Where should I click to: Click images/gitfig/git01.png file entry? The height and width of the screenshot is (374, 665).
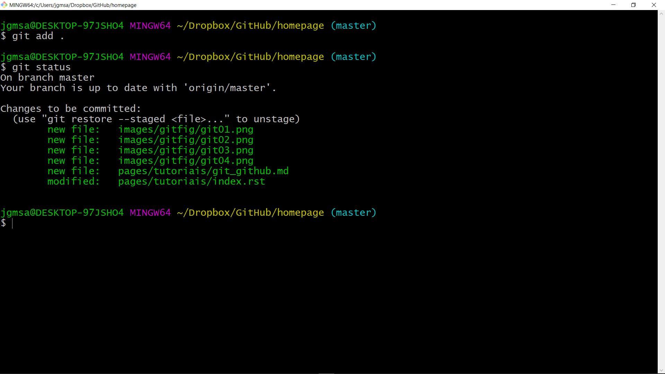click(186, 130)
